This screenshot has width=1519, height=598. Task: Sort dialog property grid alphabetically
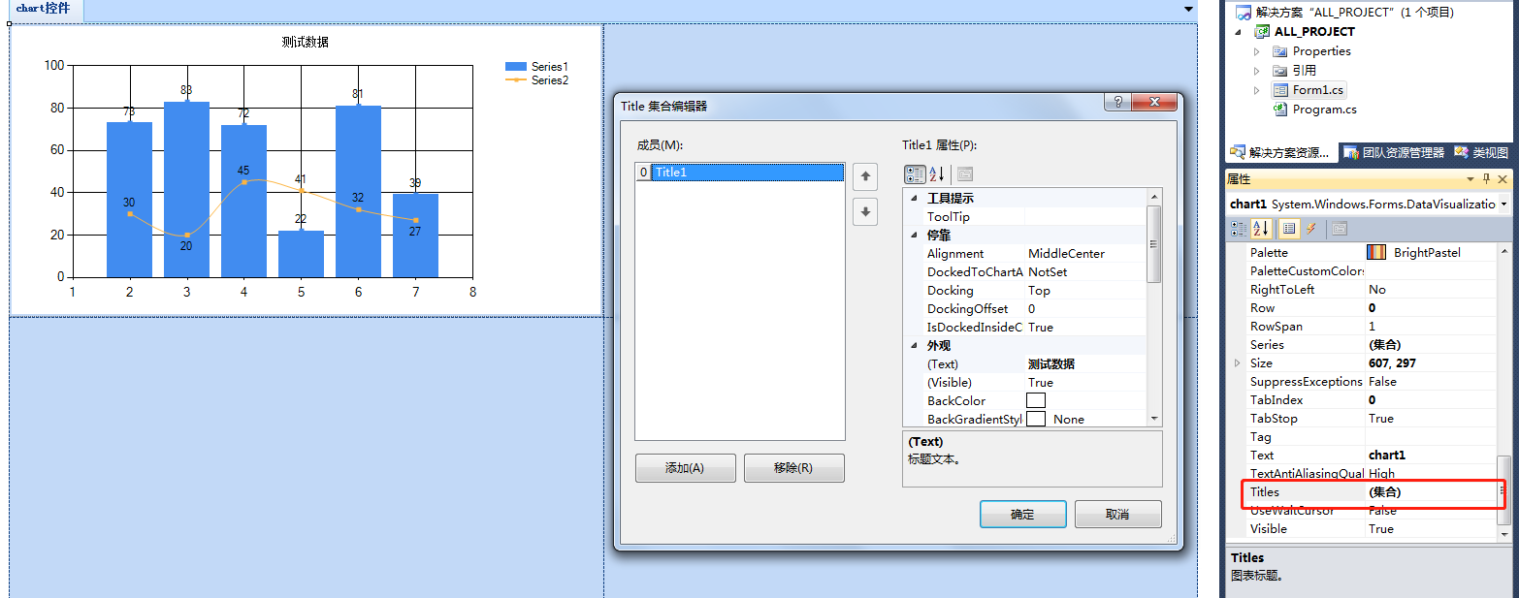(937, 174)
